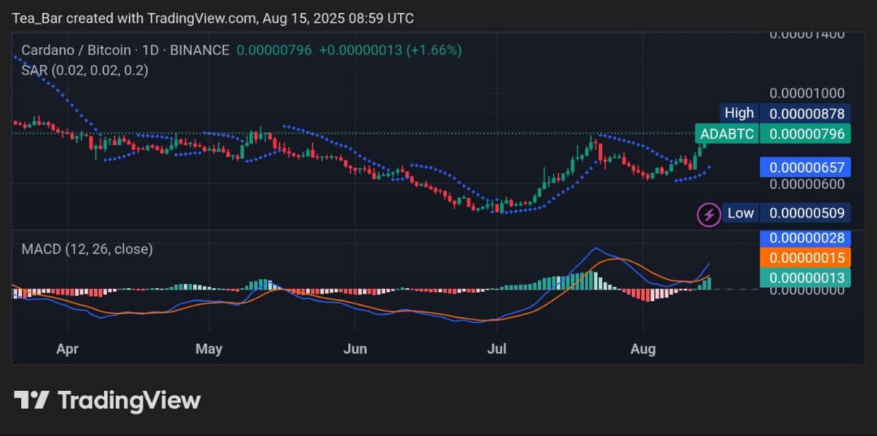Viewport: 877px width, 436px height.
Task: Click the 0.00000509 low value
Action: click(x=806, y=213)
